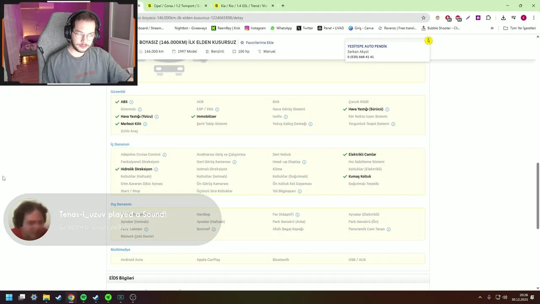Screen dimensions: 540x304
Task: Click the info icon next to Hava Yastığı (Yolcu)
Action: click(157, 117)
